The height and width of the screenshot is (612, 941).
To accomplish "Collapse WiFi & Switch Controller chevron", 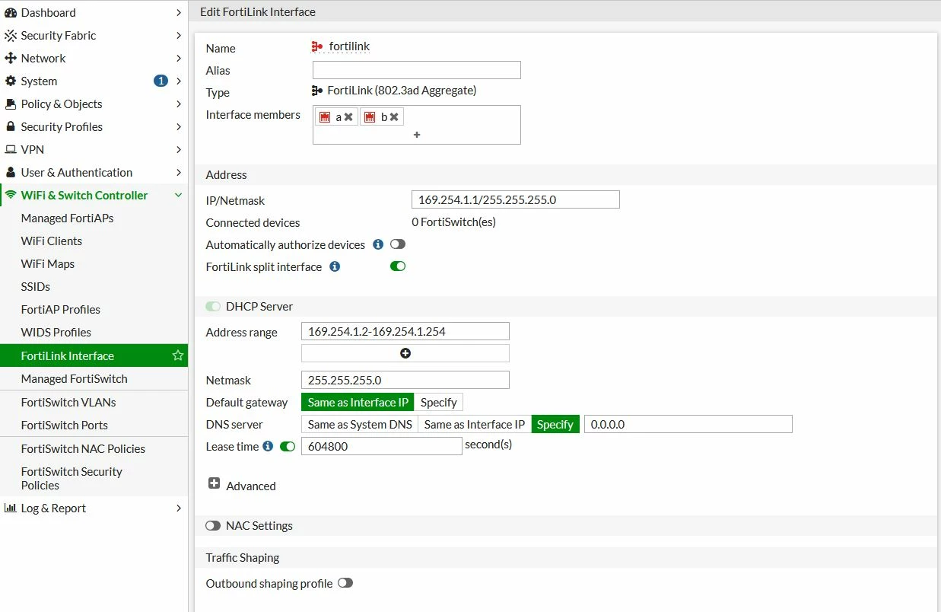I will tap(178, 196).
